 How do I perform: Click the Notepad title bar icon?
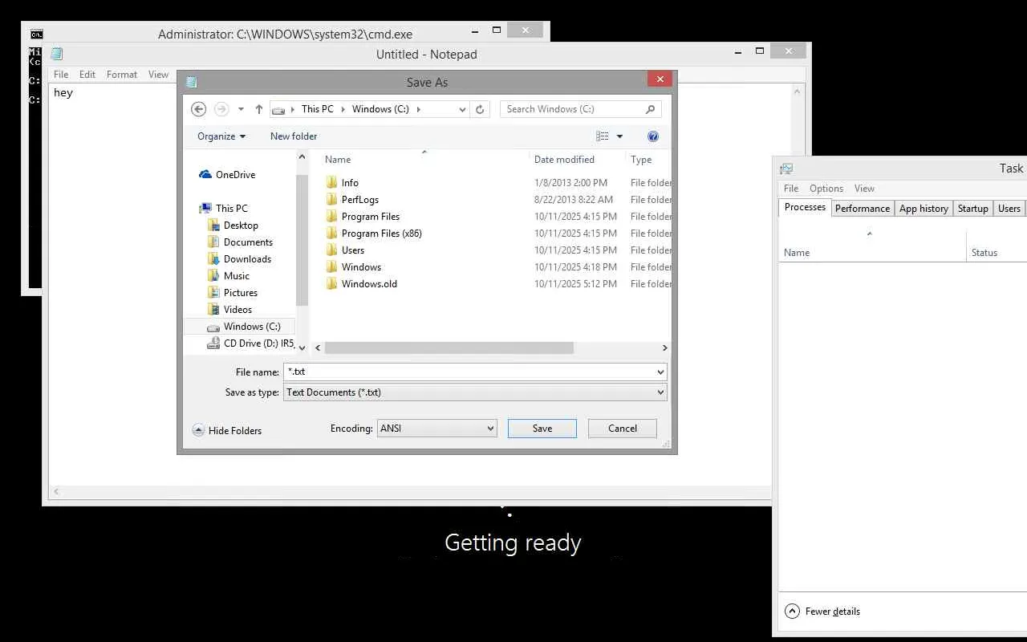pos(57,54)
